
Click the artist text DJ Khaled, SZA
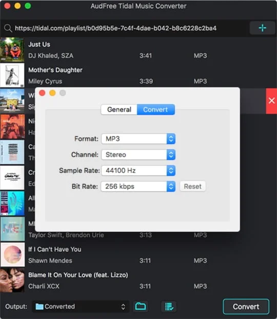(51, 55)
